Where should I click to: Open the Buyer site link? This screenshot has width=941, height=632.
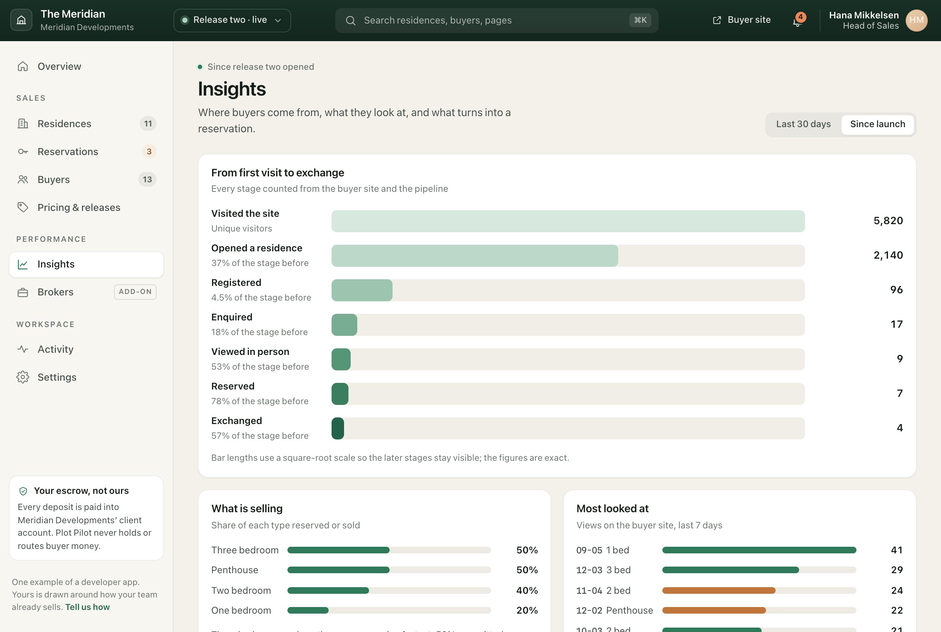741,20
